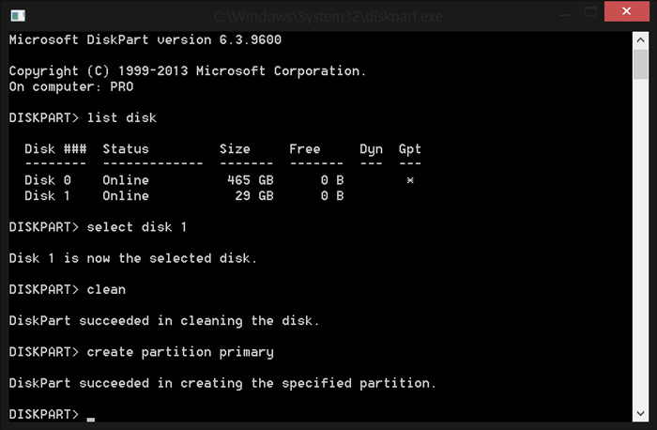Click the 'clean' command text

coord(105,289)
